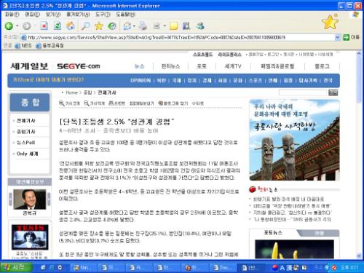Click the SEGYE.com logo
This screenshot has height=273, width=364.
(x=78, y=66)
